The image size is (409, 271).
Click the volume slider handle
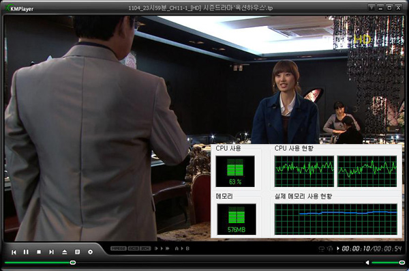(x=402, y=262)
